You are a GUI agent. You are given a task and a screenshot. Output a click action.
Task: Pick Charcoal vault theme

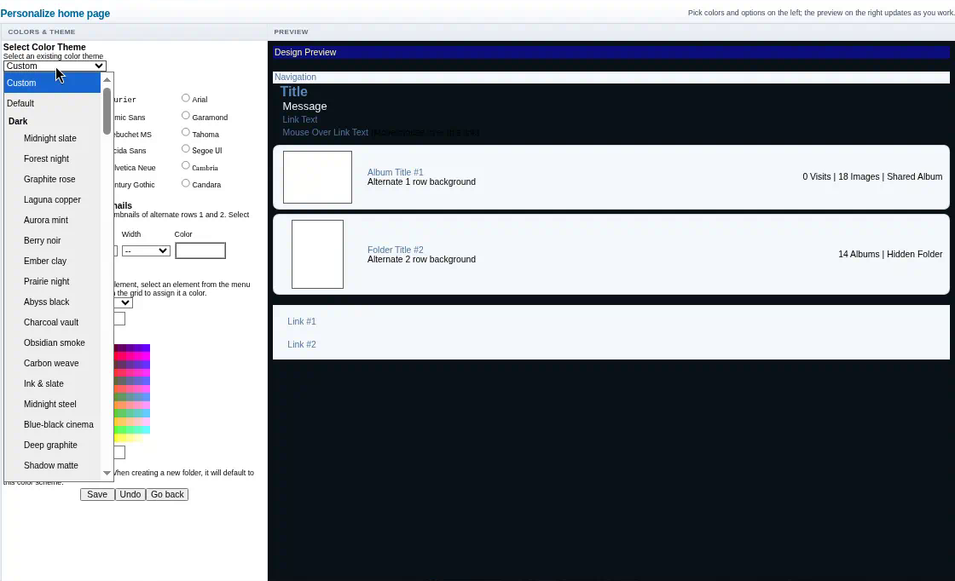tap(52, 322)
